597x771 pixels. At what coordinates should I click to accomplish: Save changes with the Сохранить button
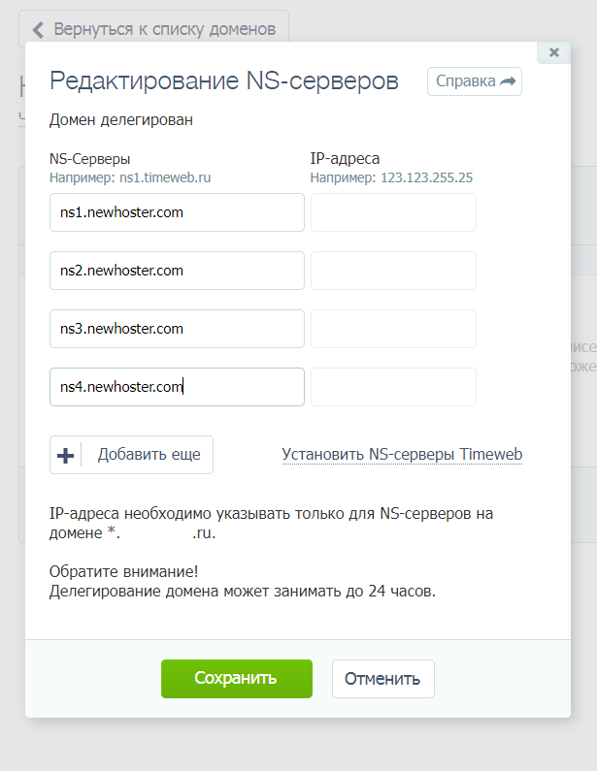[237, 679]
